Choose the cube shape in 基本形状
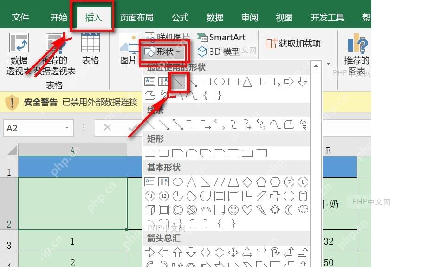The image size is (427, 267). point(150,210)
